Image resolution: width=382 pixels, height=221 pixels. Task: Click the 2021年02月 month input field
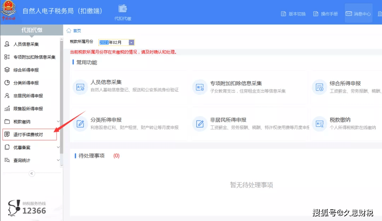pyautogui.click(x=113, y=42)
